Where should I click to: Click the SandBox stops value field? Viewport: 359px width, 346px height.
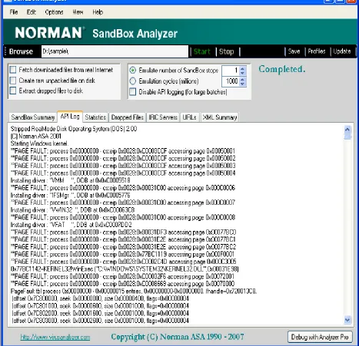coord(231,71)
